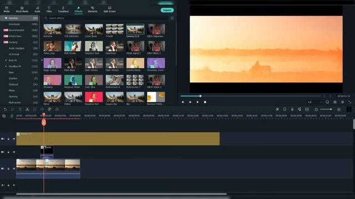Step to next frame in preview
This screenshot has width=355, height=199.
pos(190,102)
